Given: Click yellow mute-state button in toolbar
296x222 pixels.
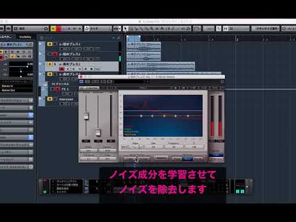Looking at the screenshot, I should tap(54, 28).
